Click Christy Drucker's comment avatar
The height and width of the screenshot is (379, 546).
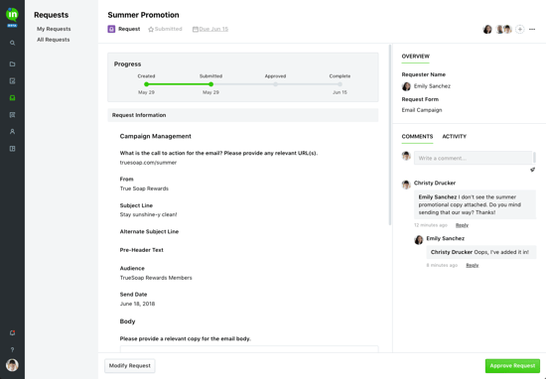click(x=406, y=185)
